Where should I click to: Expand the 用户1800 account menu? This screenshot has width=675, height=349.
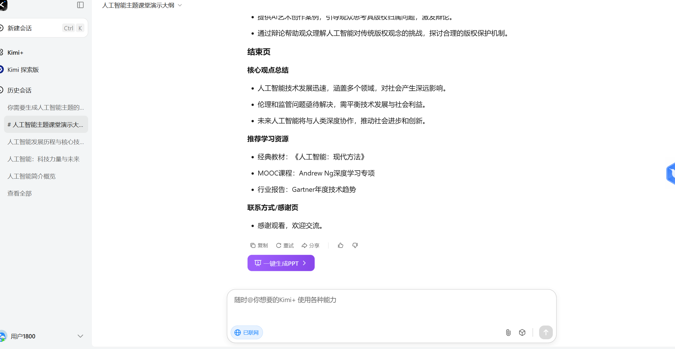point(80,336)
